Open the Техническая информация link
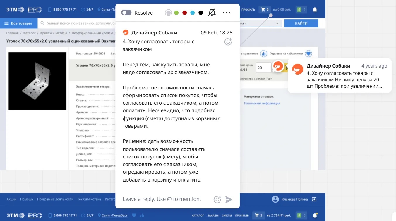Viewport: 396px width, 221px height. click(261, 103)
